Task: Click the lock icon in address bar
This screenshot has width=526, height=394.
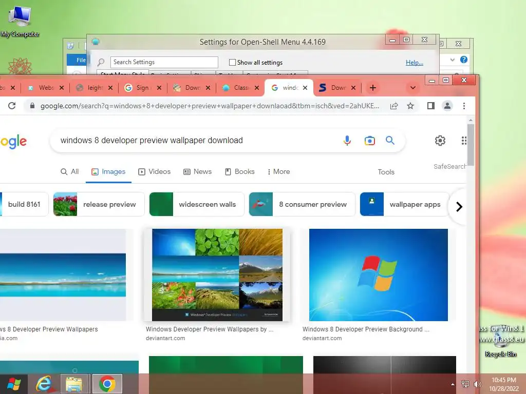Action: click(32, 106)
